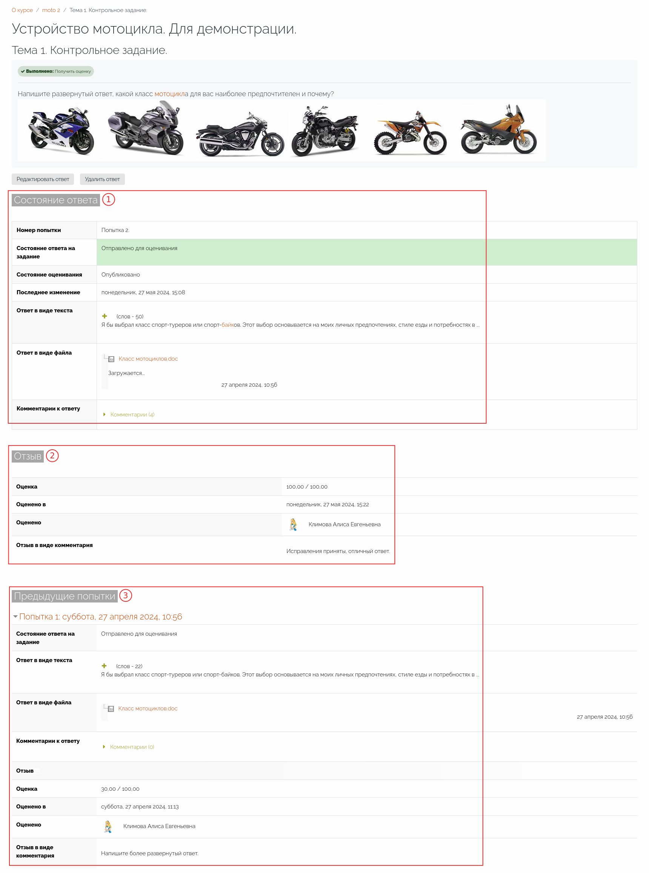Click grader avatar in the Отзыв section
Screen dimensions: 649x873
293,524
